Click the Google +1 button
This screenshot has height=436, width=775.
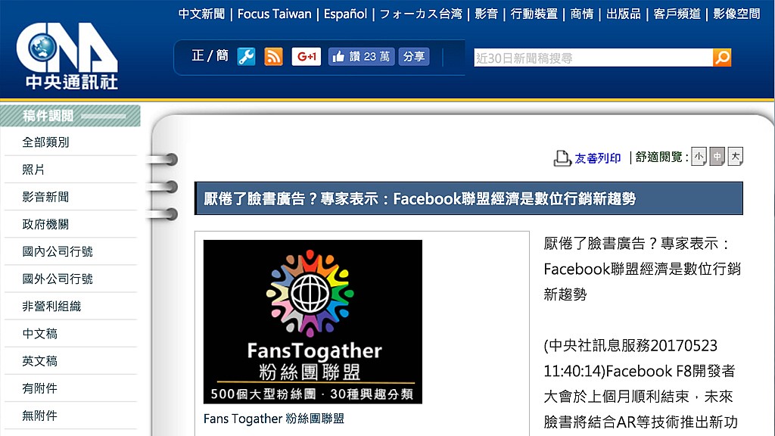pos(307,56)
